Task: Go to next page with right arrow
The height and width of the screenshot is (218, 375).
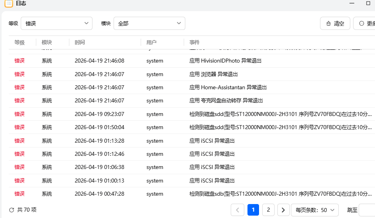Action: point(283,210)
